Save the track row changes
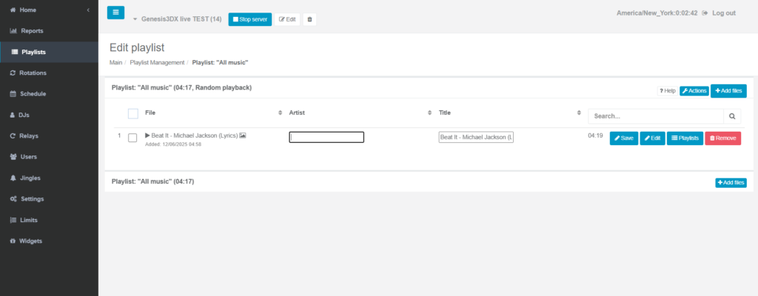This screenshot has width=758, height=296. tap(623, 138)
